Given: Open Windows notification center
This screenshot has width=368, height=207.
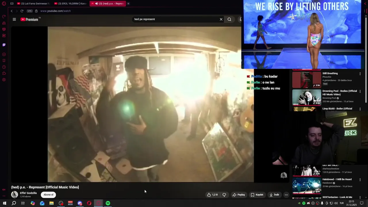Looking at the screenshot, I should (x=362, y=203).
